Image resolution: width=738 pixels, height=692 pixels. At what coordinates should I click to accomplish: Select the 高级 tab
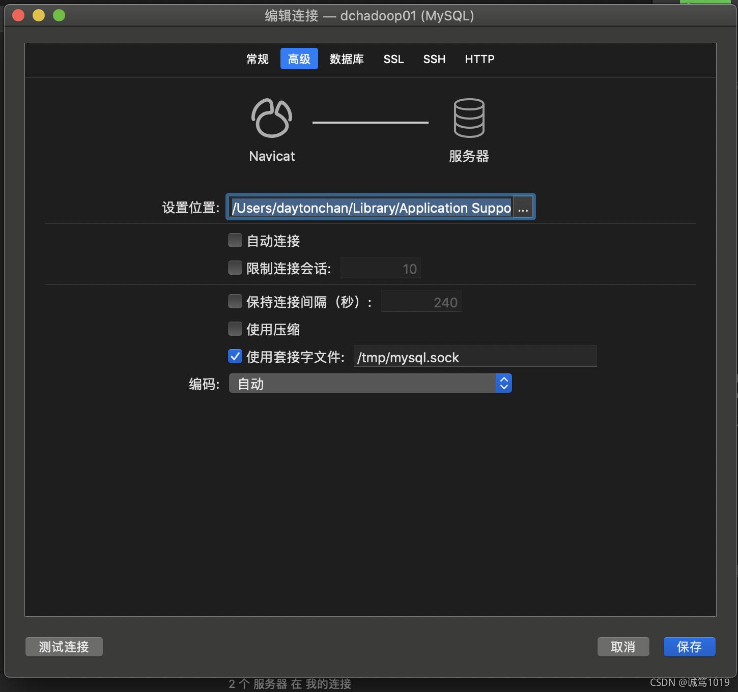[299, 59]
